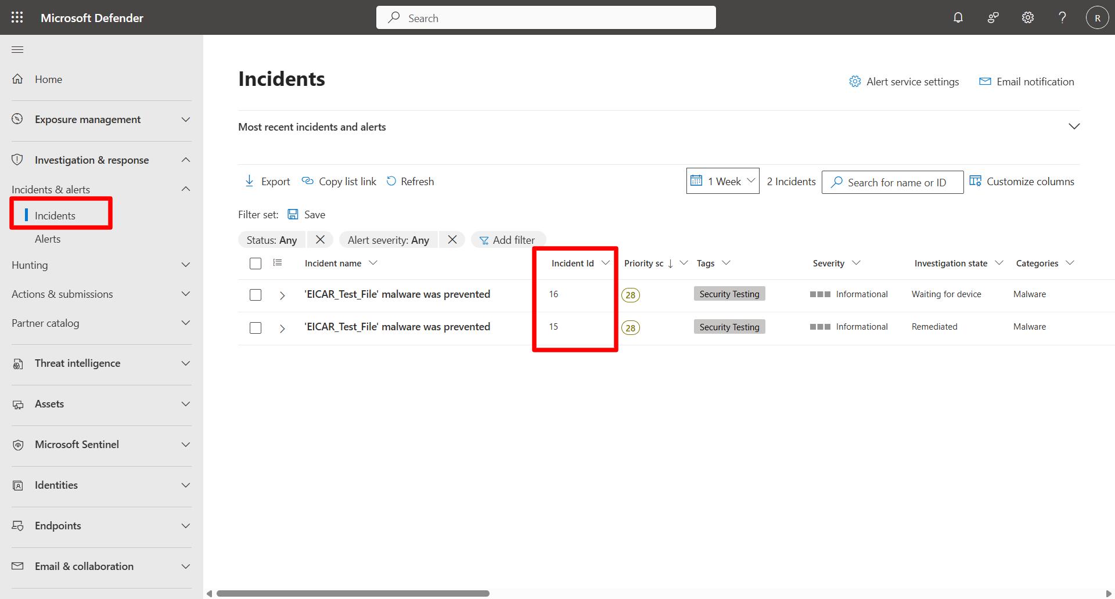Click the group-by list icon in table header
Screen dimensions: 1115x599
tap(278, 263)
